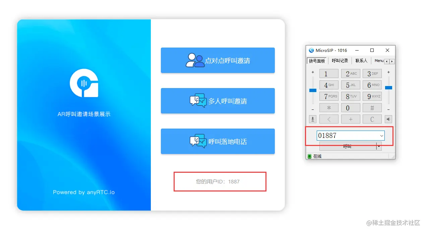The image size is (427, 233).
Task: Dial digit 9 WXYZ on keypad
Action: [x=372, y=96]
